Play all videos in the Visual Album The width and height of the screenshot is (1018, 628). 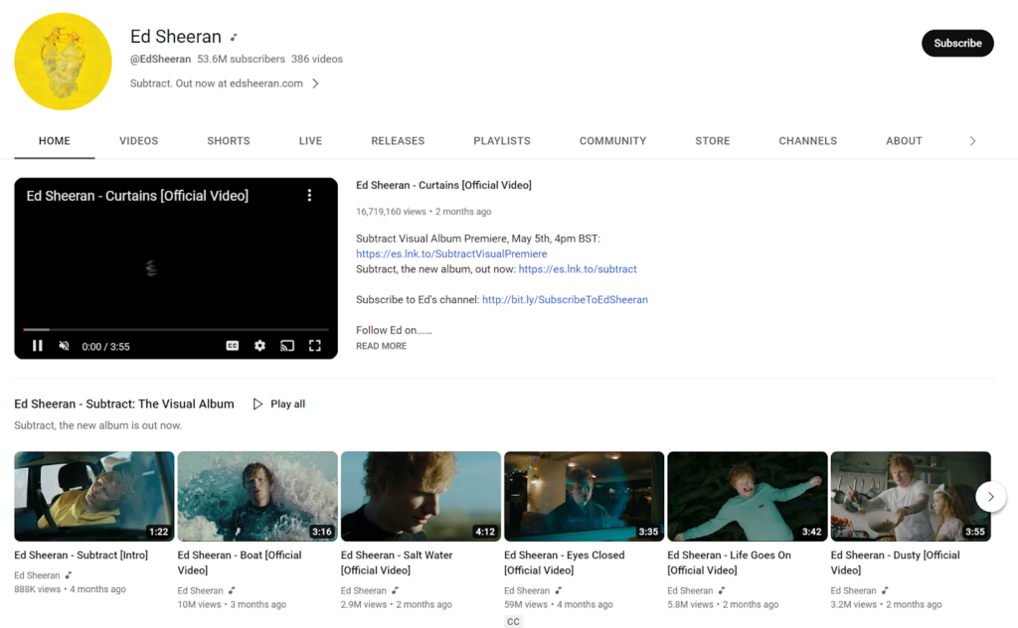(278, 403)
